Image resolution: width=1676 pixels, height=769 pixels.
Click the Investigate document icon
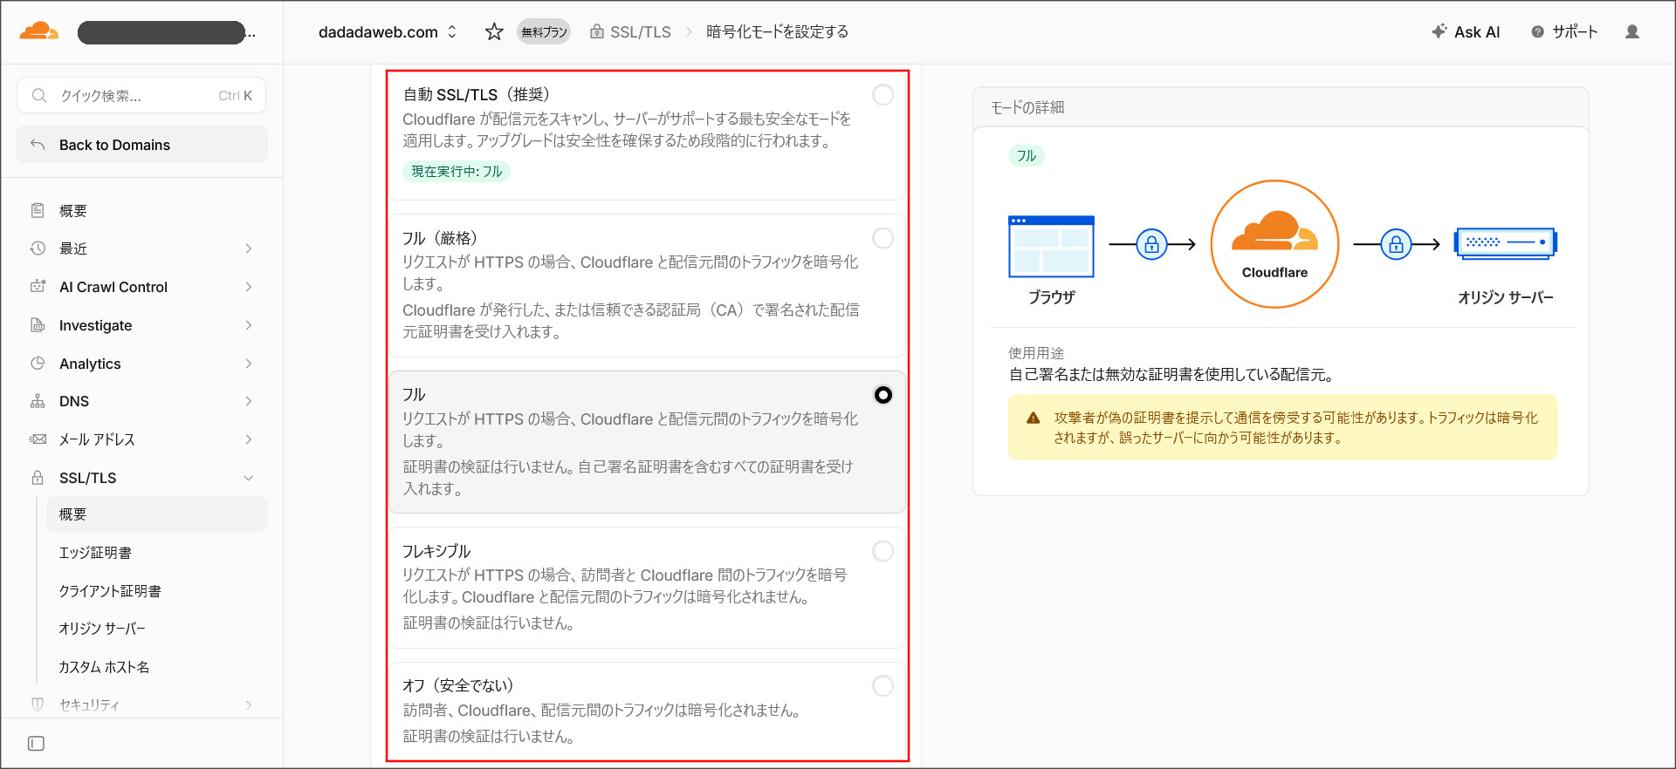38,325
